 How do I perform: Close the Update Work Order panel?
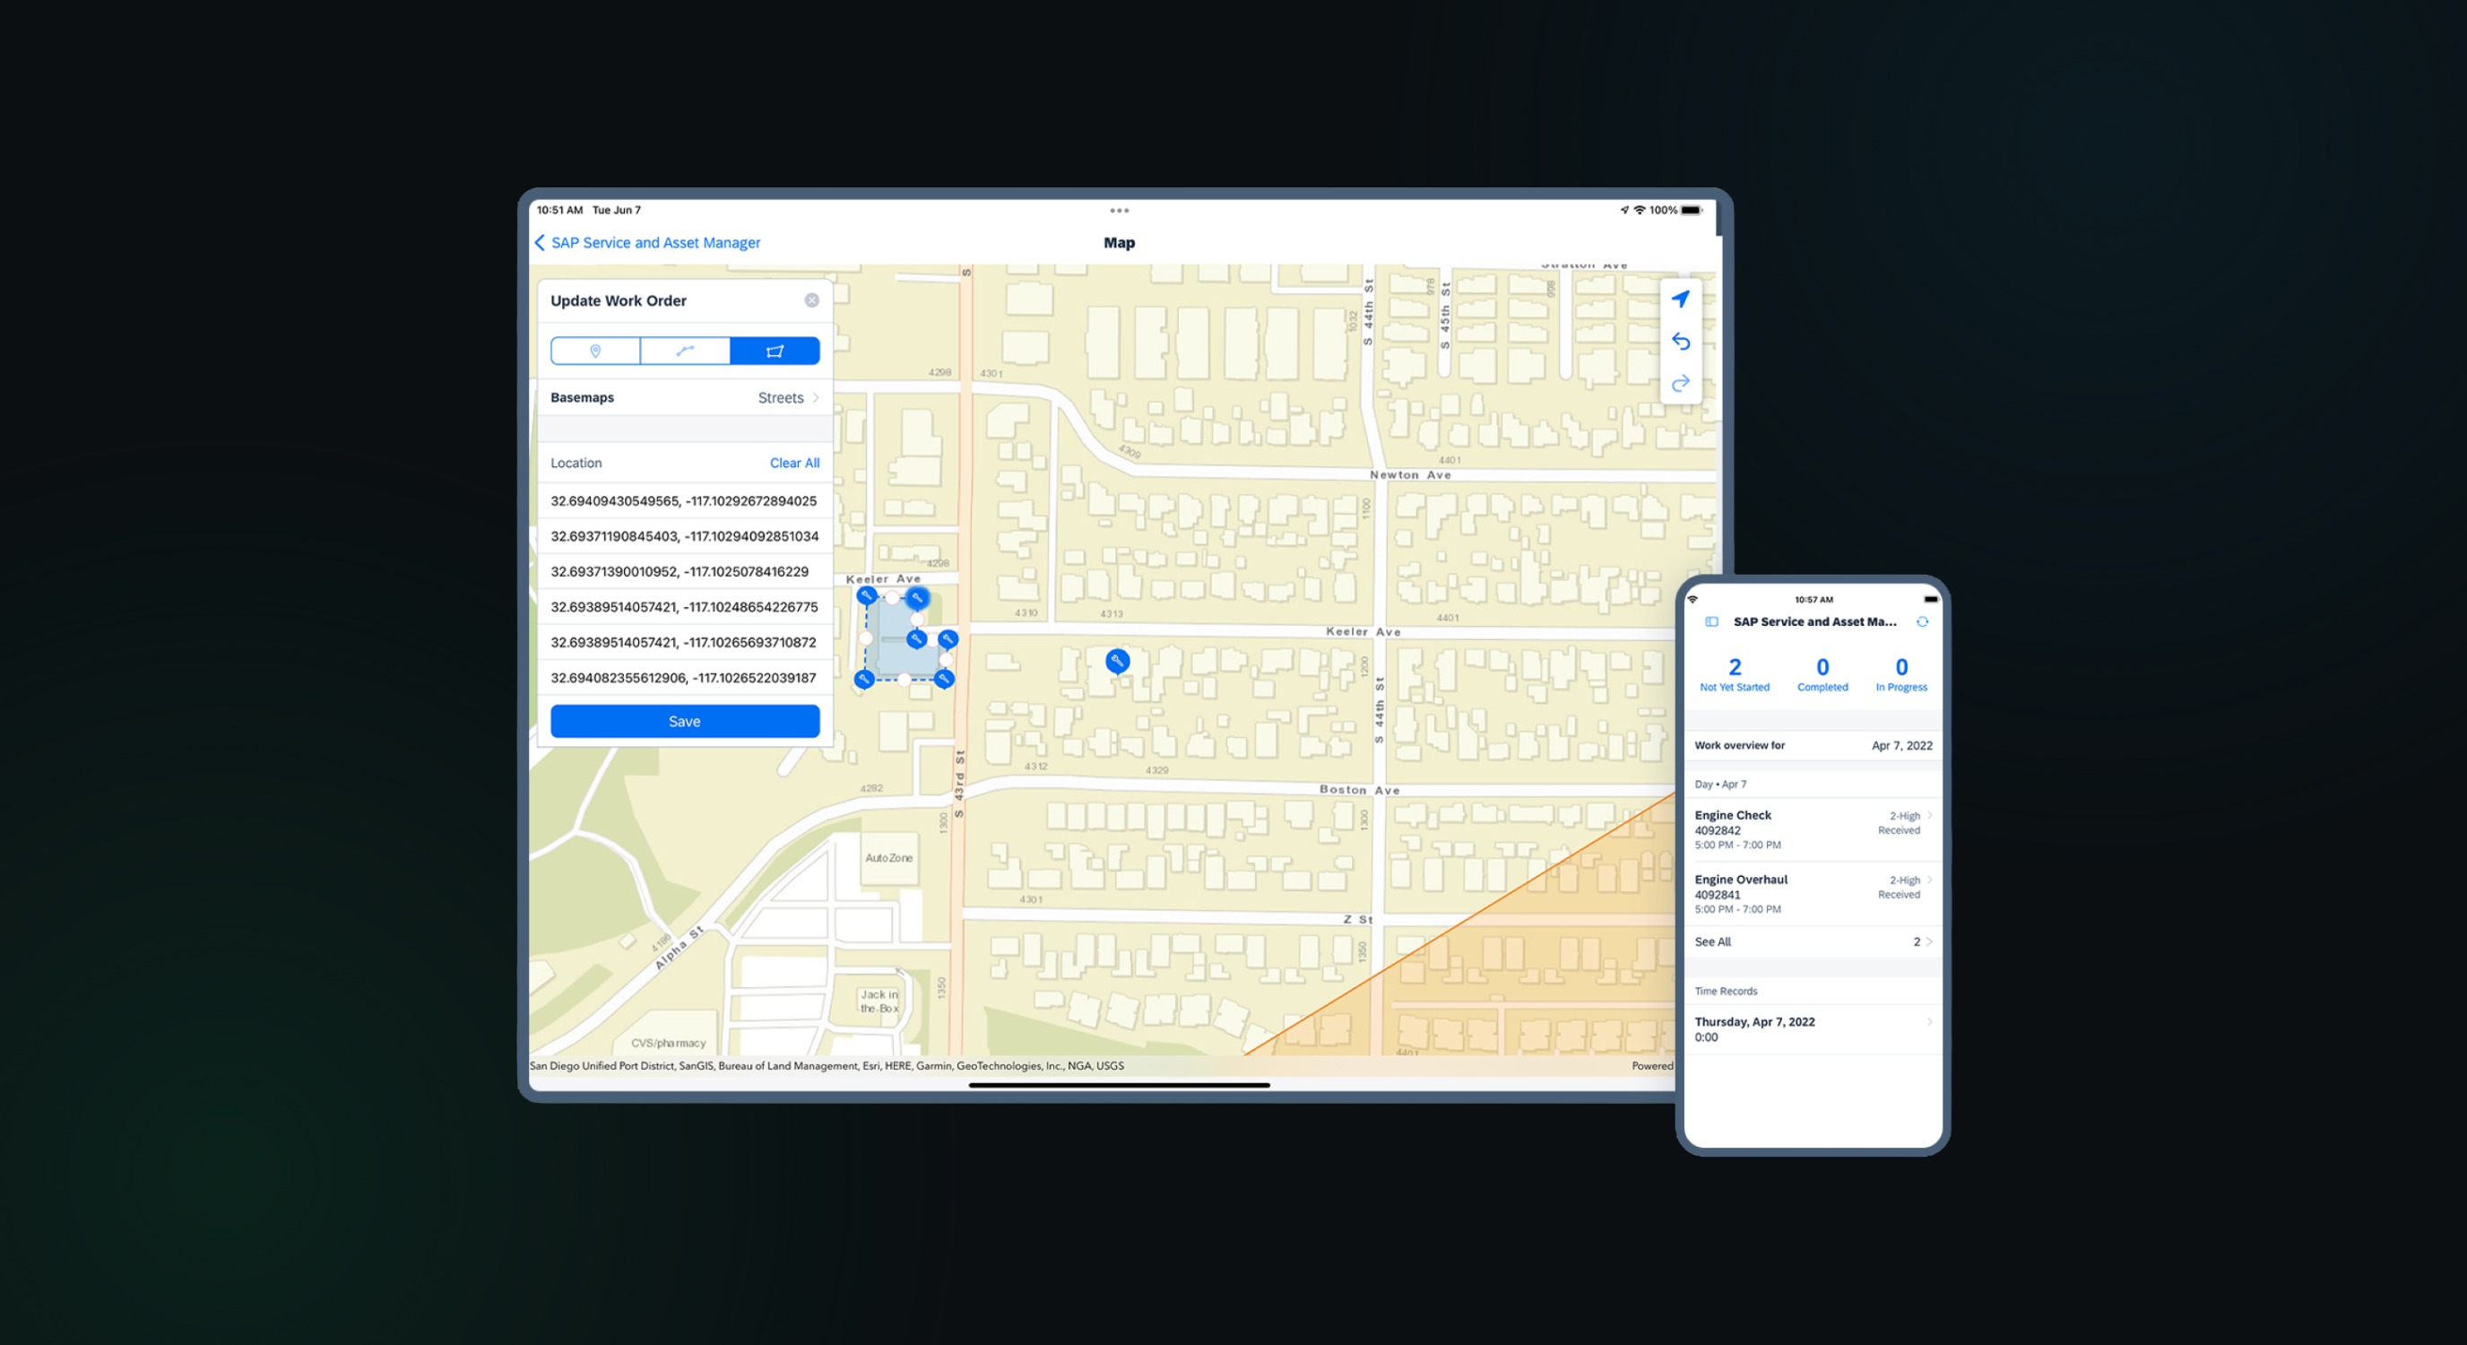click(x=811, y=299)
